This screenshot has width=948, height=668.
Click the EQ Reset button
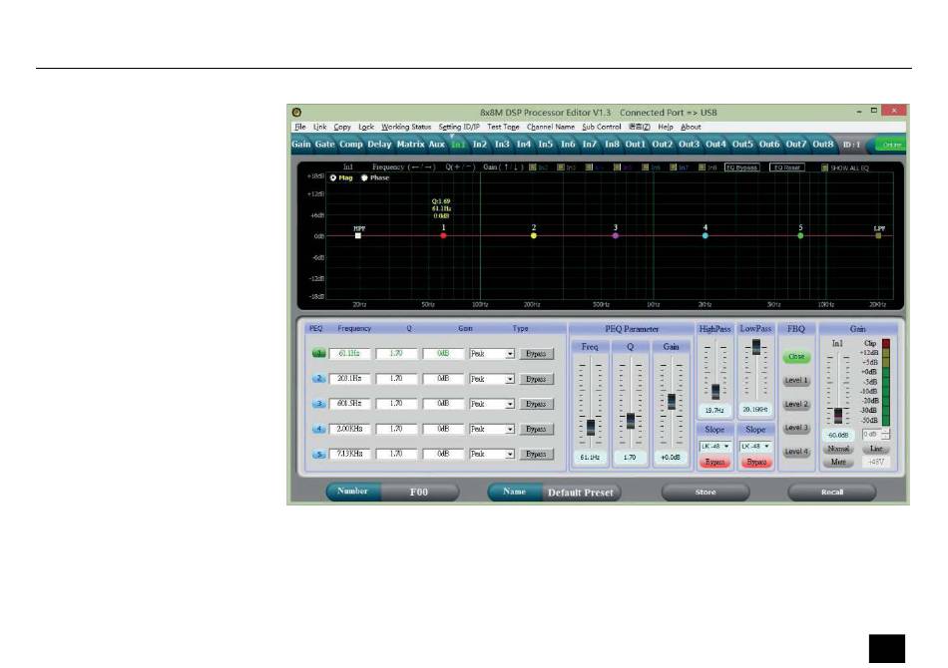[x=786, y=167]
